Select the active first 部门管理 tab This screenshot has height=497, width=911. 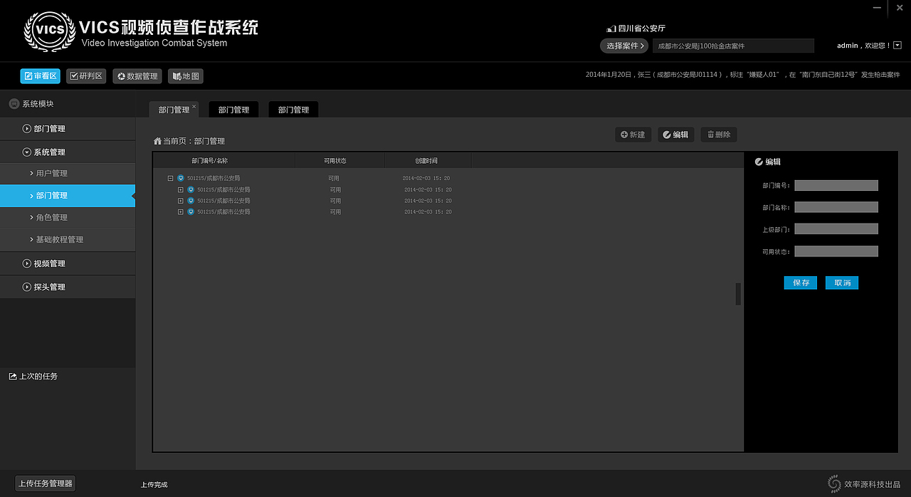point(174,110)
